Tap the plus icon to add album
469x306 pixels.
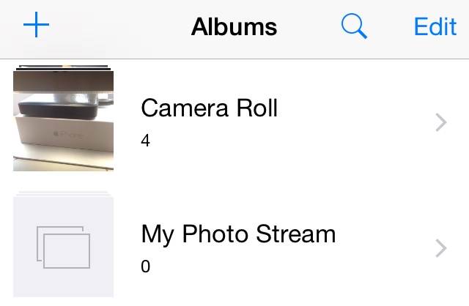click(36, 26)
